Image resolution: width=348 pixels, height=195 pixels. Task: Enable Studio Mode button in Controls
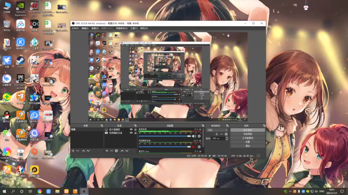tap(248, 138)
